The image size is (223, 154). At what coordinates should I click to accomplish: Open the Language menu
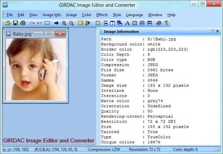pyautogui.click(x=134, y=15)
